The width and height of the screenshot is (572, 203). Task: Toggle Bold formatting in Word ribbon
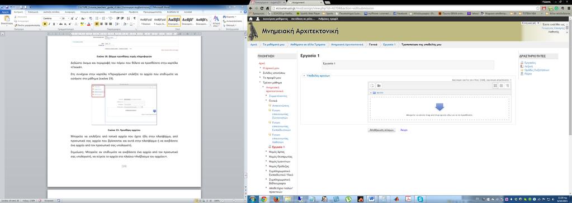click(x=45, y=24)
